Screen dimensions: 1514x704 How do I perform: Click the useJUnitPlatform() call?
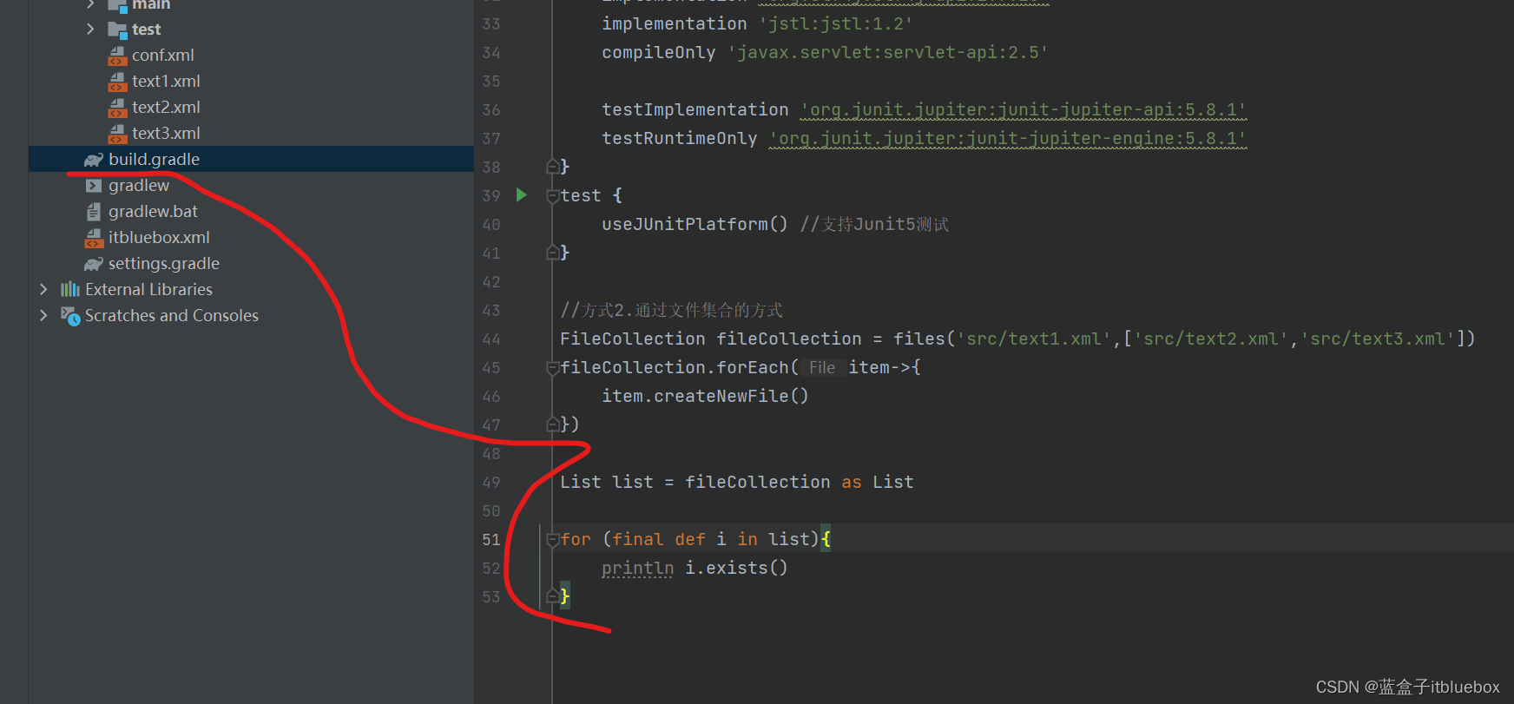(695, 224)
